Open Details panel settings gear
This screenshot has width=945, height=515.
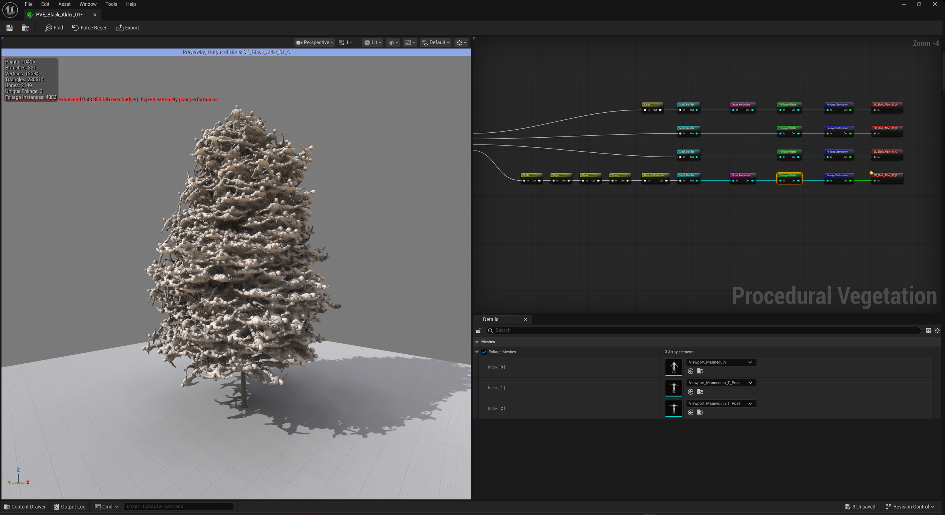tap(937, 330)
